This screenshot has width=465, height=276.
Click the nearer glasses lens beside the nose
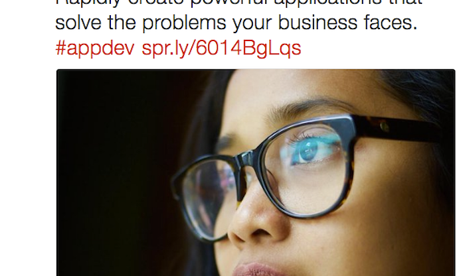coord(207,197)
